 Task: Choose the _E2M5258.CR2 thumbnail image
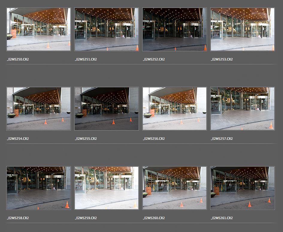pyautogui.click(x=39, y=188)
